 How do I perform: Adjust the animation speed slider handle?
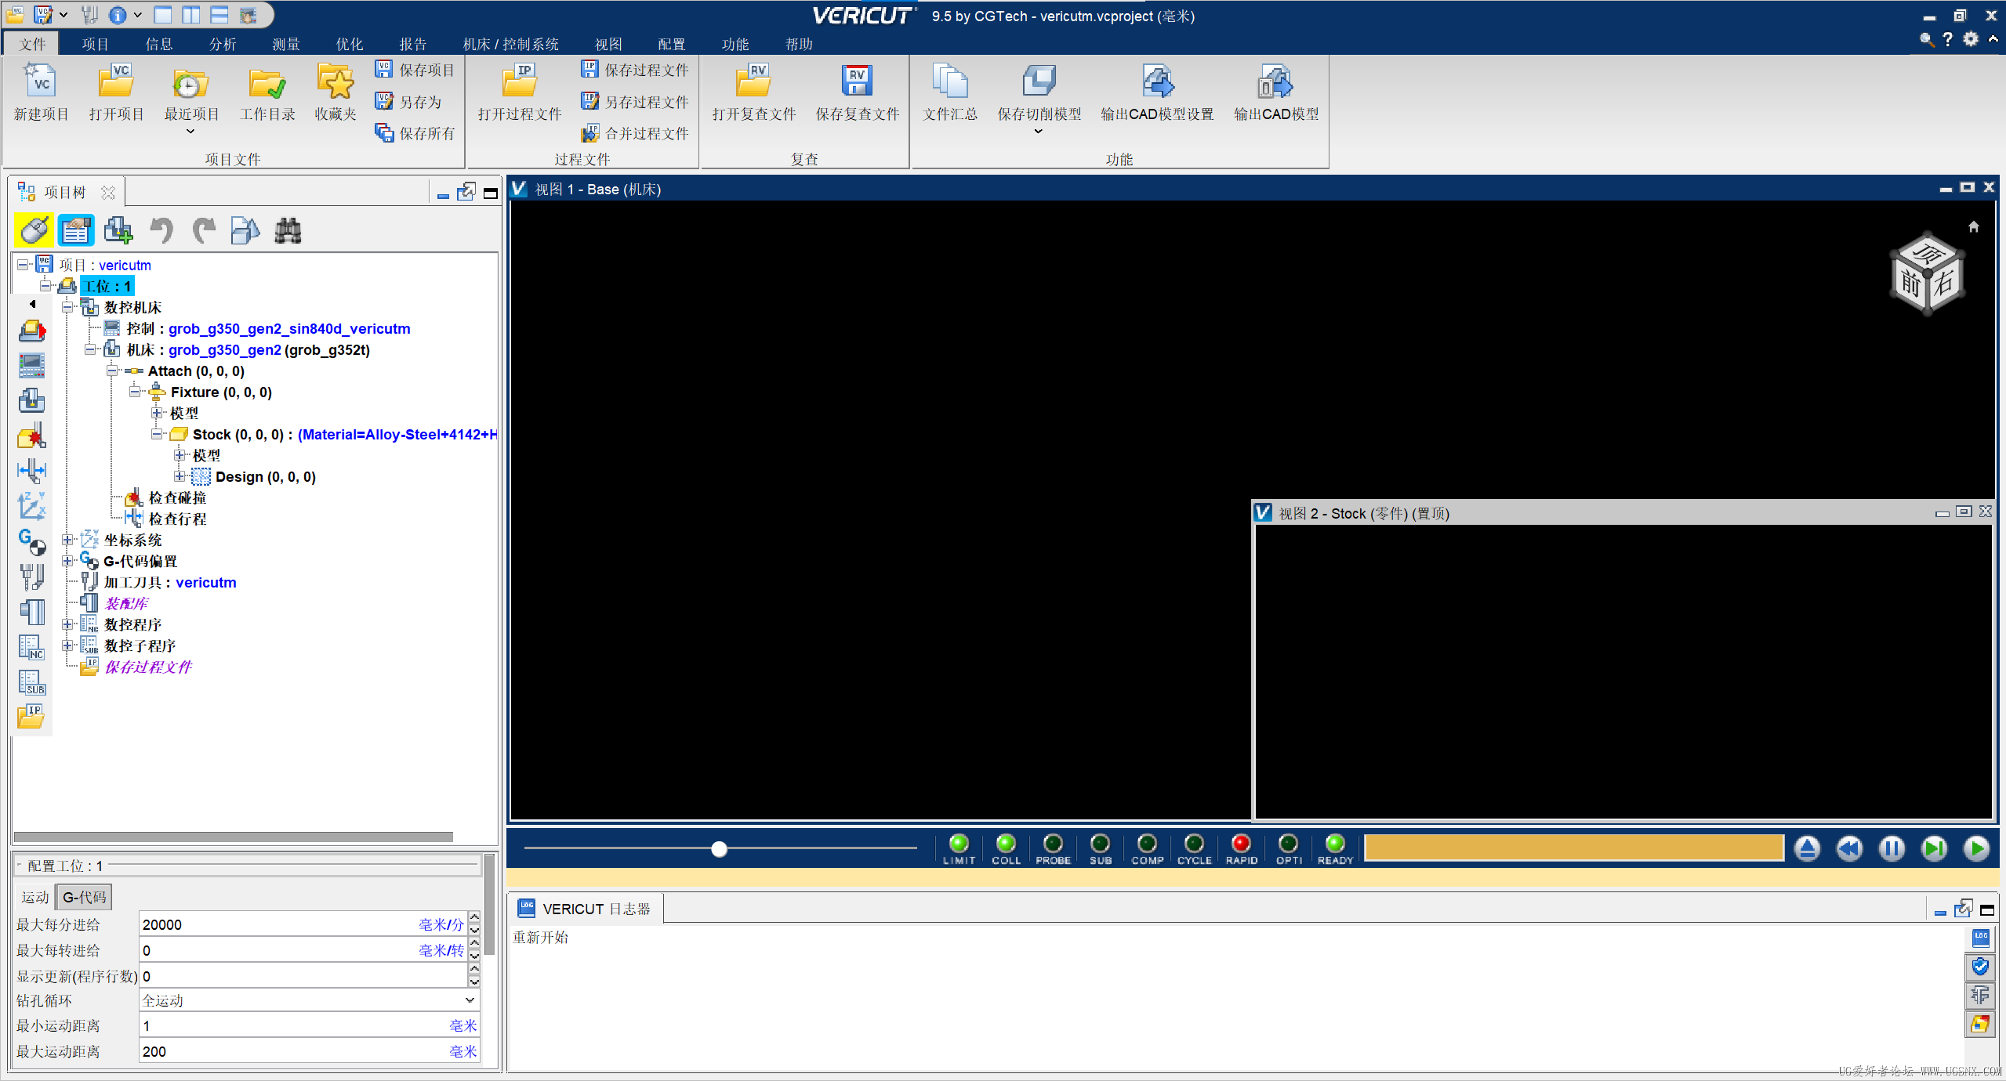719,848
